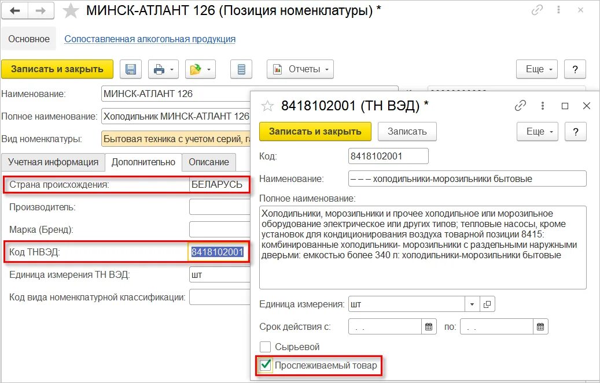Click the Единица измерения field in dialog
This screenshot has width=600, height=383.
pyautogui.click(x=407, y=304)
